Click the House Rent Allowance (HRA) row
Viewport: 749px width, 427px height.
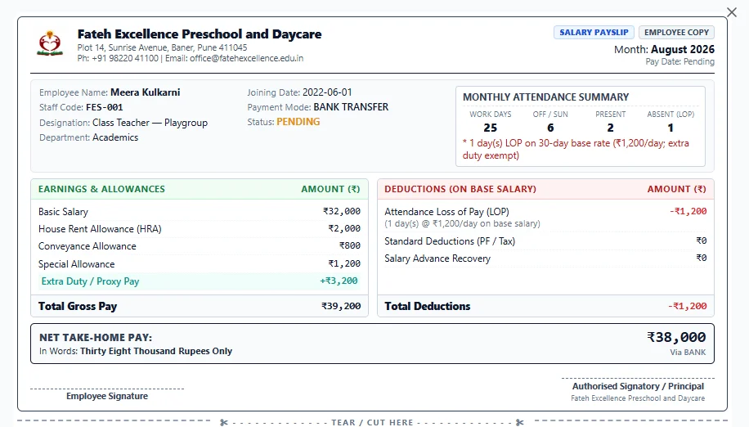[200, 229]
